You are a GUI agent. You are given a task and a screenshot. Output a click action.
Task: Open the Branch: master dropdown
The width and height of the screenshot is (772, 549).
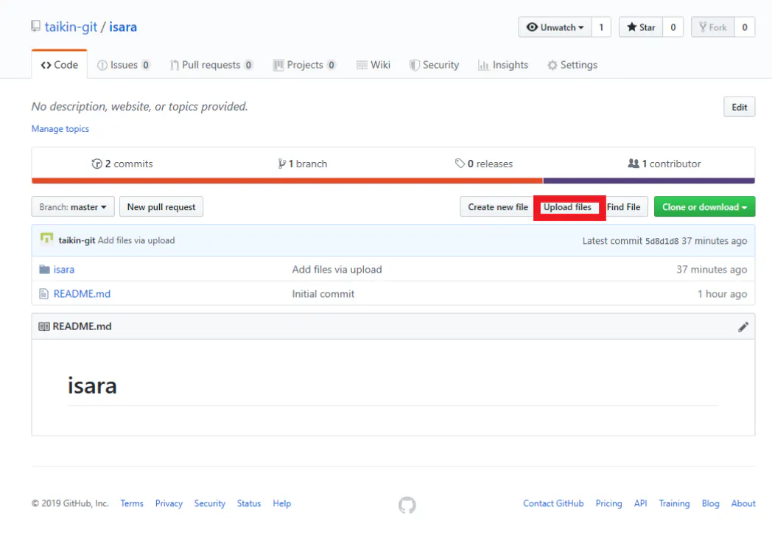(x=73, y=207)
